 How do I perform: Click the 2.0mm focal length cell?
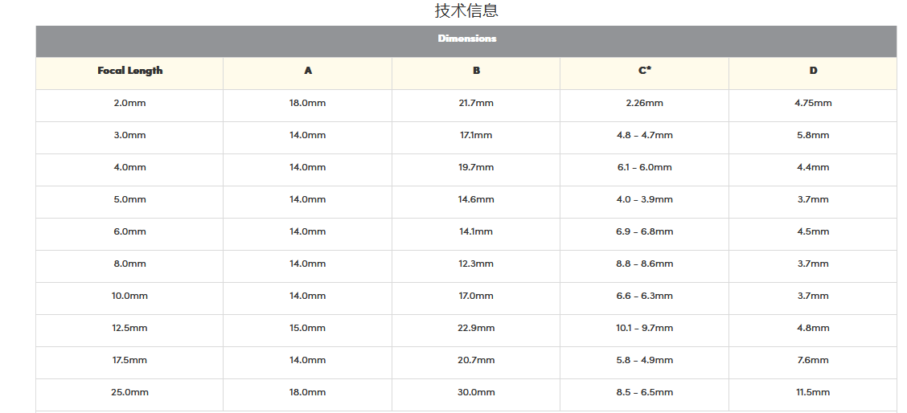(130, 103)
